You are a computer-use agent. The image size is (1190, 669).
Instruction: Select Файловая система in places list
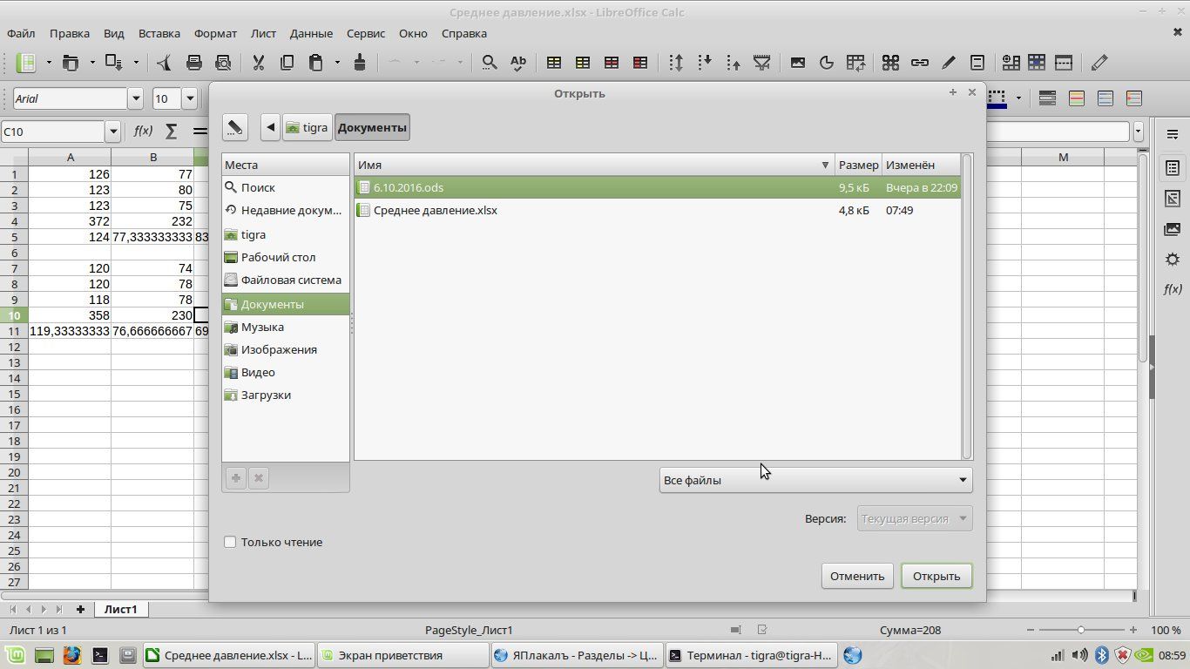click(x=286, y=280)
